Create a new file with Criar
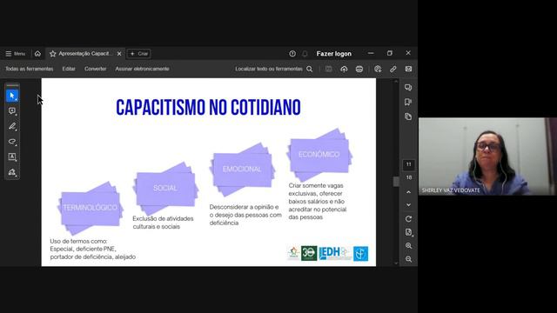The height and width of the screenshot is (313, 557). point(139,54)
